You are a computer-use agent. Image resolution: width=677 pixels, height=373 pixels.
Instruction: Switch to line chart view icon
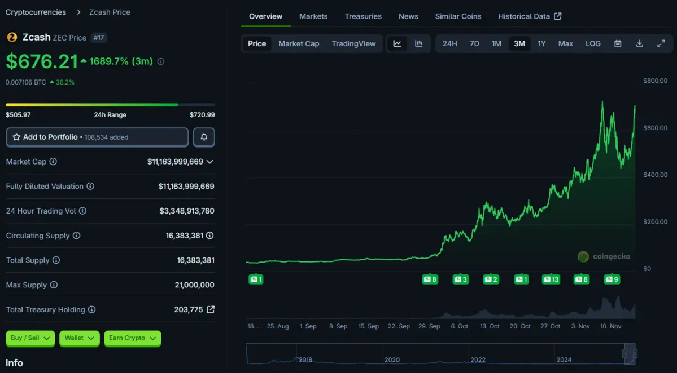coord(397,43)
